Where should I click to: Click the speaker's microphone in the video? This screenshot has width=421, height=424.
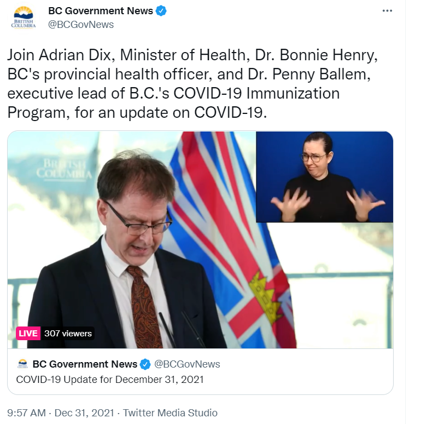tap(166, 329)
